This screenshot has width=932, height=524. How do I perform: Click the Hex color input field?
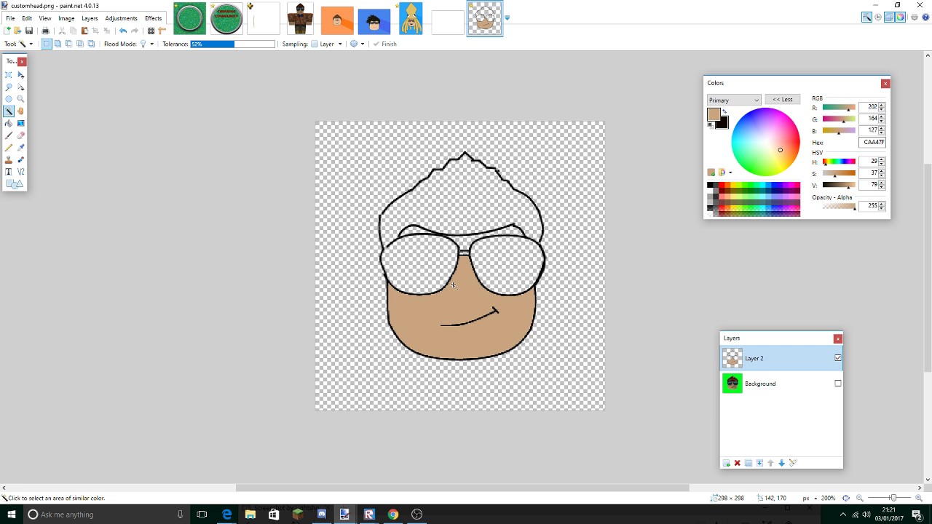tap(872, 143)
